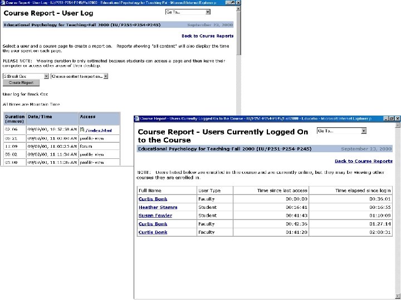Screen dimensions: 401x300
Task: Follow Back to Course Reports link in Logged On window
Action: tap(363, 161)
